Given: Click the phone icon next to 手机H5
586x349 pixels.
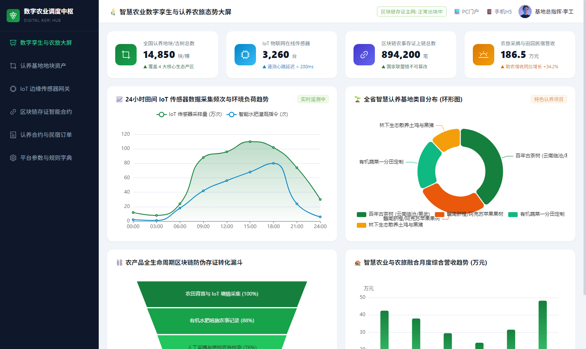Looking at the screenshot, I should coord(489,12).
